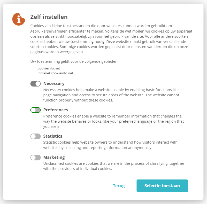Click the intranet.cookieinfo.net domain entry
The width and height of the screenshot is (207, 204).
55,73
